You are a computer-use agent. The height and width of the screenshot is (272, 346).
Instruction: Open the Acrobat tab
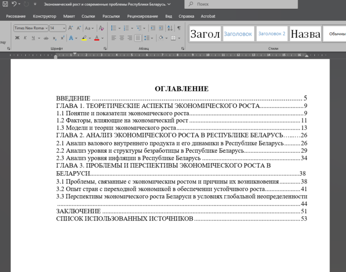(208, 16)
